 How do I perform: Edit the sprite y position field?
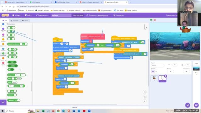coord(188,65)
